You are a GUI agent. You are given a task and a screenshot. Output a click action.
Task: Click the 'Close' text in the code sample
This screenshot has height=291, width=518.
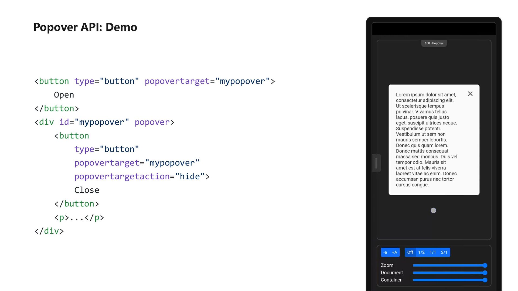[87, 190]
